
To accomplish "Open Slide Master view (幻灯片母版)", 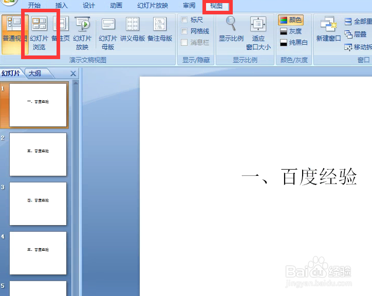I will pyautogui.click(x=108, y=33).
